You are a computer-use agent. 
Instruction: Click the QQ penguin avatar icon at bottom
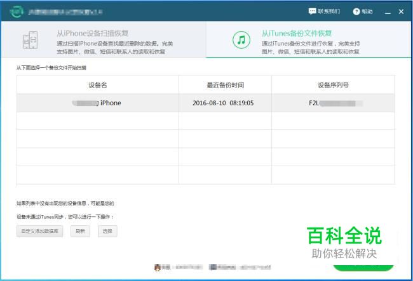click(x=158, y=267)
